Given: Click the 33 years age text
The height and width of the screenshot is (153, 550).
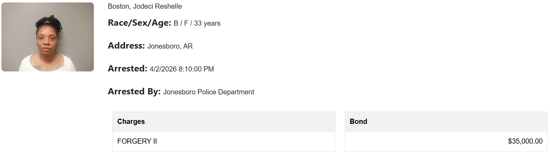Looking at the screenshot, I should coord(207,23).
